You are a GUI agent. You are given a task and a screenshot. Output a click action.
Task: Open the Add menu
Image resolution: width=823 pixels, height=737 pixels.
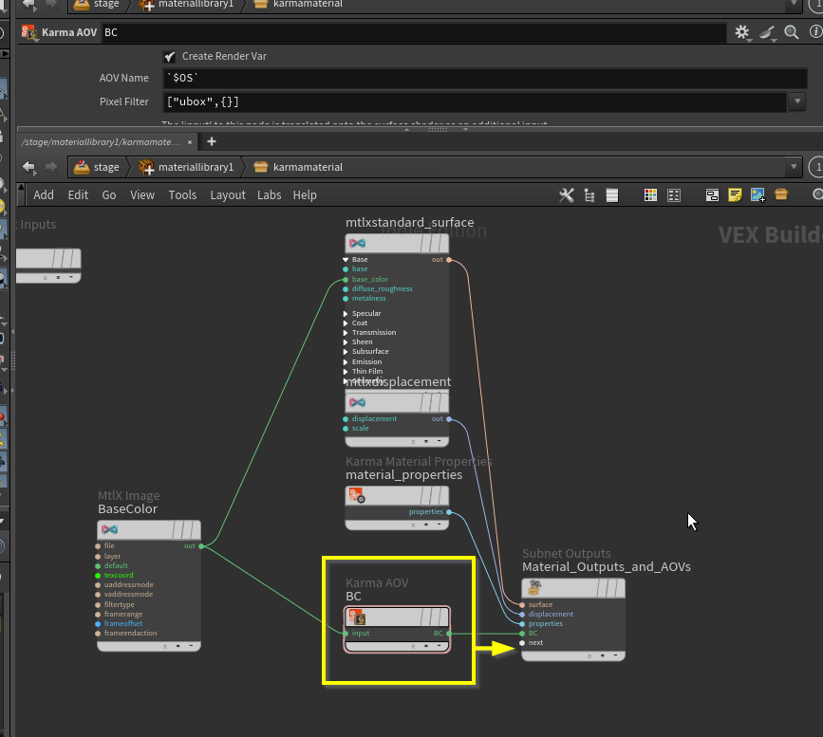[x=44, y=195]
